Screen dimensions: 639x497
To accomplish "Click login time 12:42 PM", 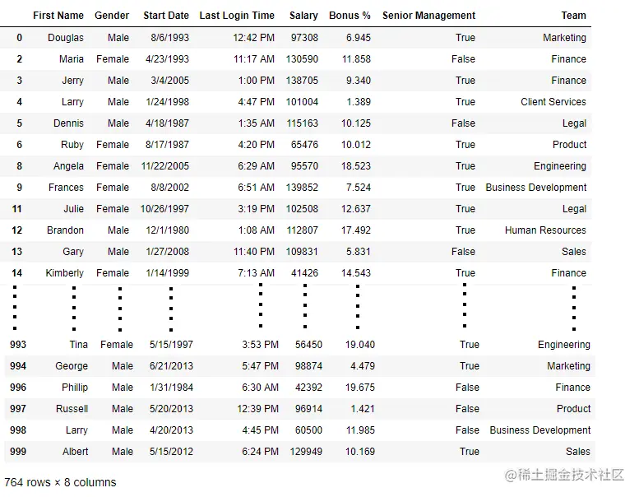I will (x=254, y=38).
